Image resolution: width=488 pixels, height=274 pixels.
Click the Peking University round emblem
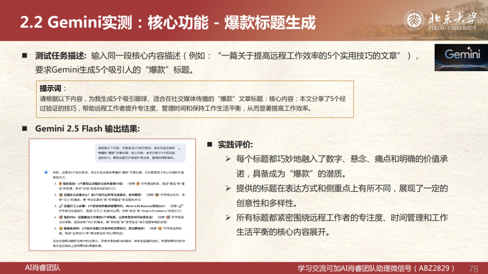pos(414,20)
